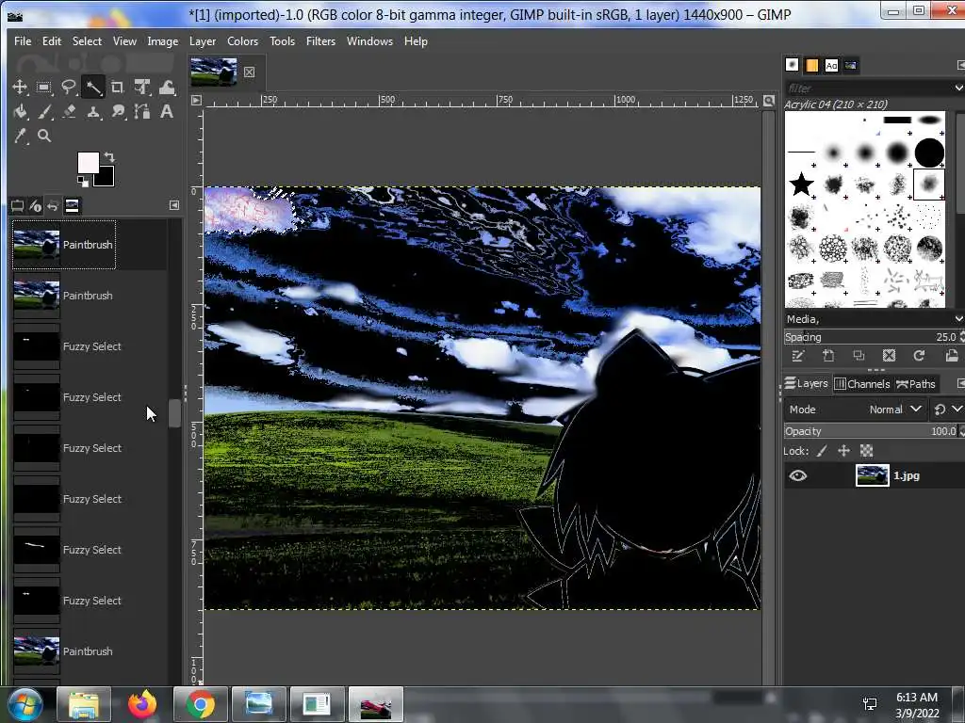Open the layers dock tab menu
965x723 pixels.
coord(960,384)
